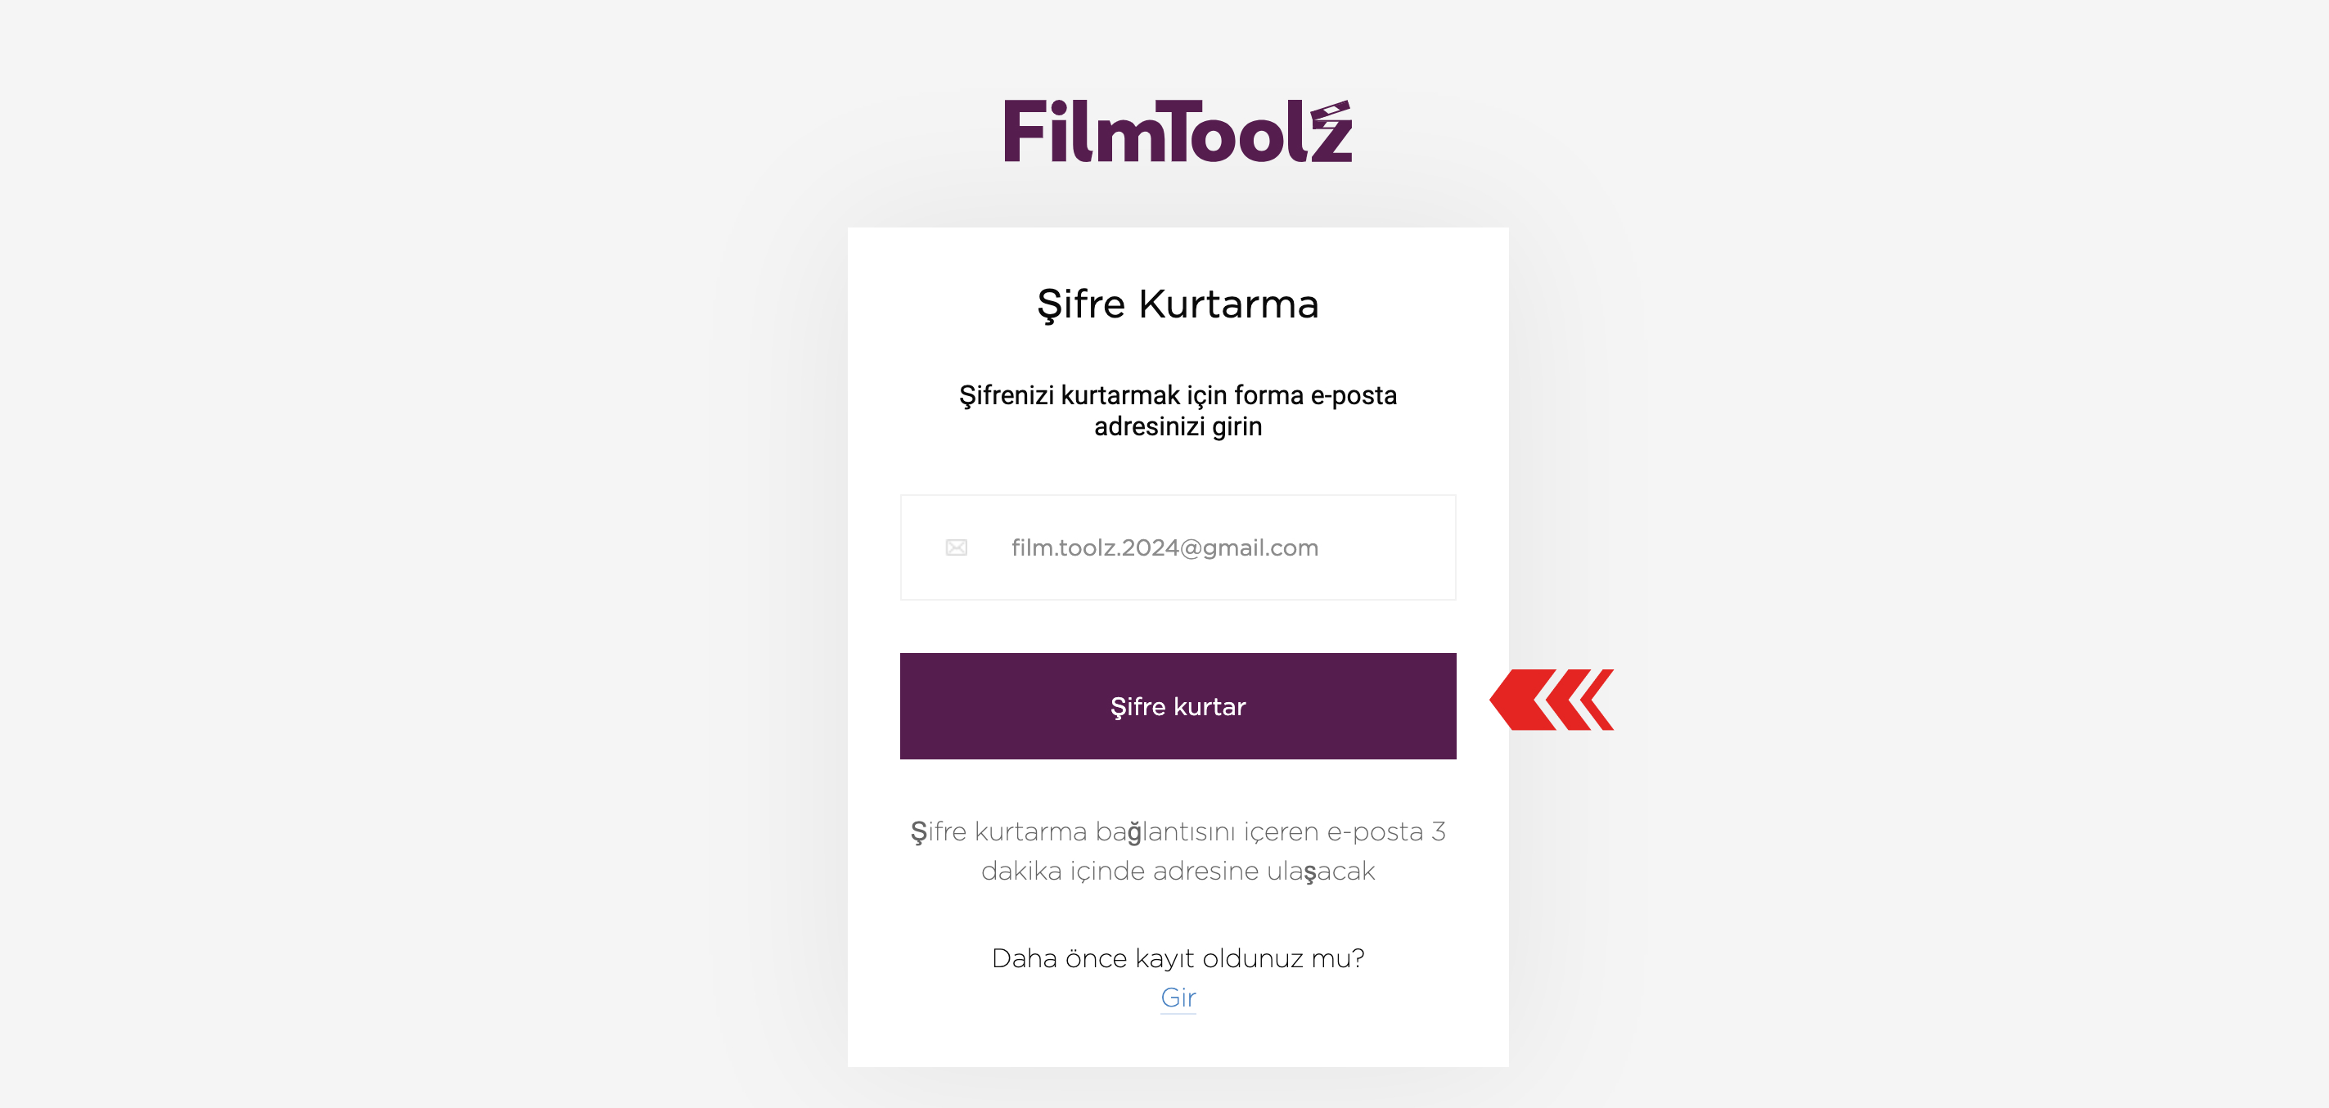Click the FilmToolz logo

(1178, 131)
